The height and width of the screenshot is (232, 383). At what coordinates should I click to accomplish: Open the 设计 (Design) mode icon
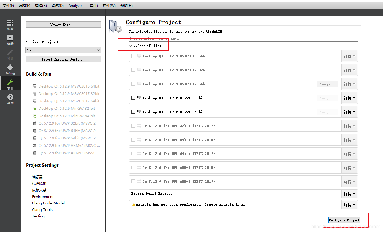[x=10, y=55]
